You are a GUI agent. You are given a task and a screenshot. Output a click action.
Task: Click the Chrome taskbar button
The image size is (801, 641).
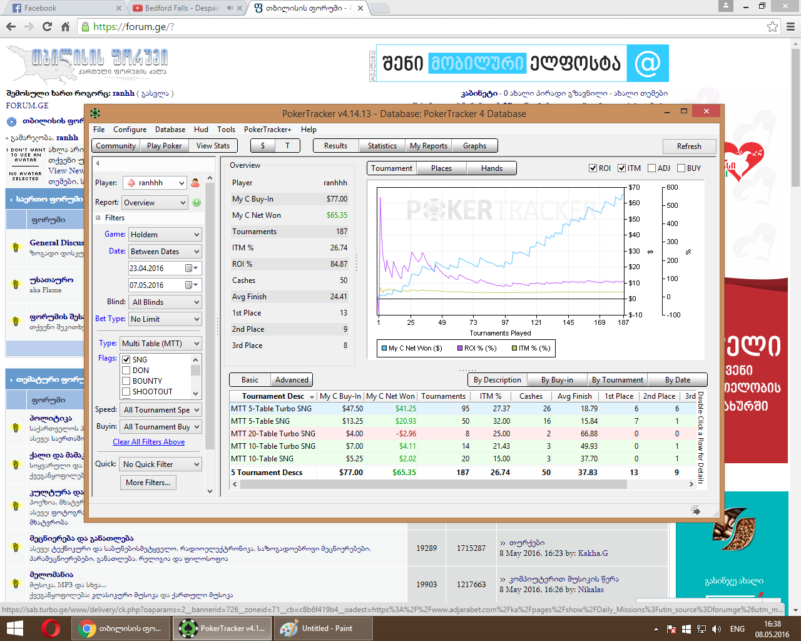121,628
